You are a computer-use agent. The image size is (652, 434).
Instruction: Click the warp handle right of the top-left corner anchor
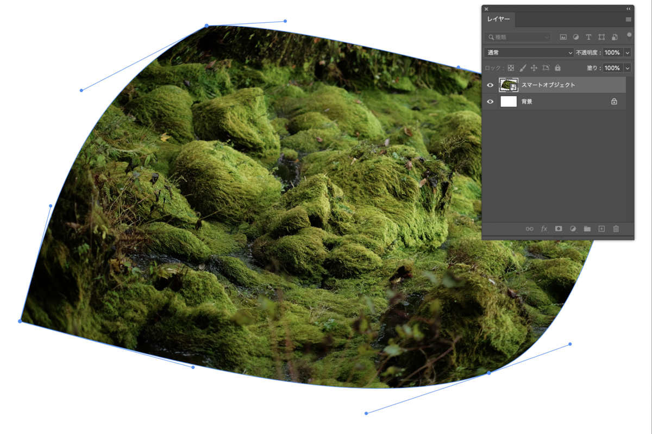coord(285,21)
